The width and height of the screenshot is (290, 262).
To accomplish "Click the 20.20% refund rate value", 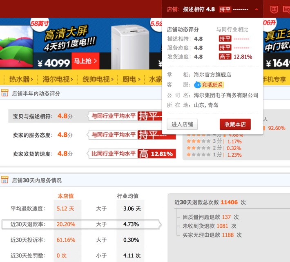I will [66, 224].
